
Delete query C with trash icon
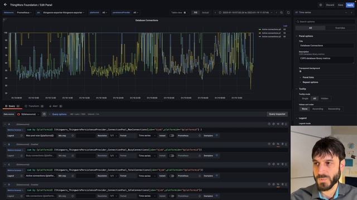coord(282,164)
